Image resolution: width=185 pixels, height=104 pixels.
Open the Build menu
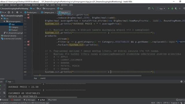42,5
